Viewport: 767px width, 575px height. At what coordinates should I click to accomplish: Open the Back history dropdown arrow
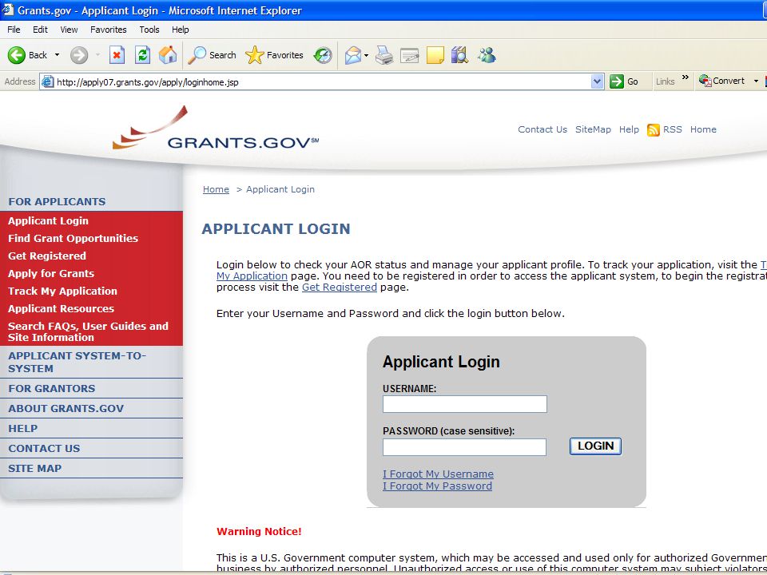click(58, 55)
